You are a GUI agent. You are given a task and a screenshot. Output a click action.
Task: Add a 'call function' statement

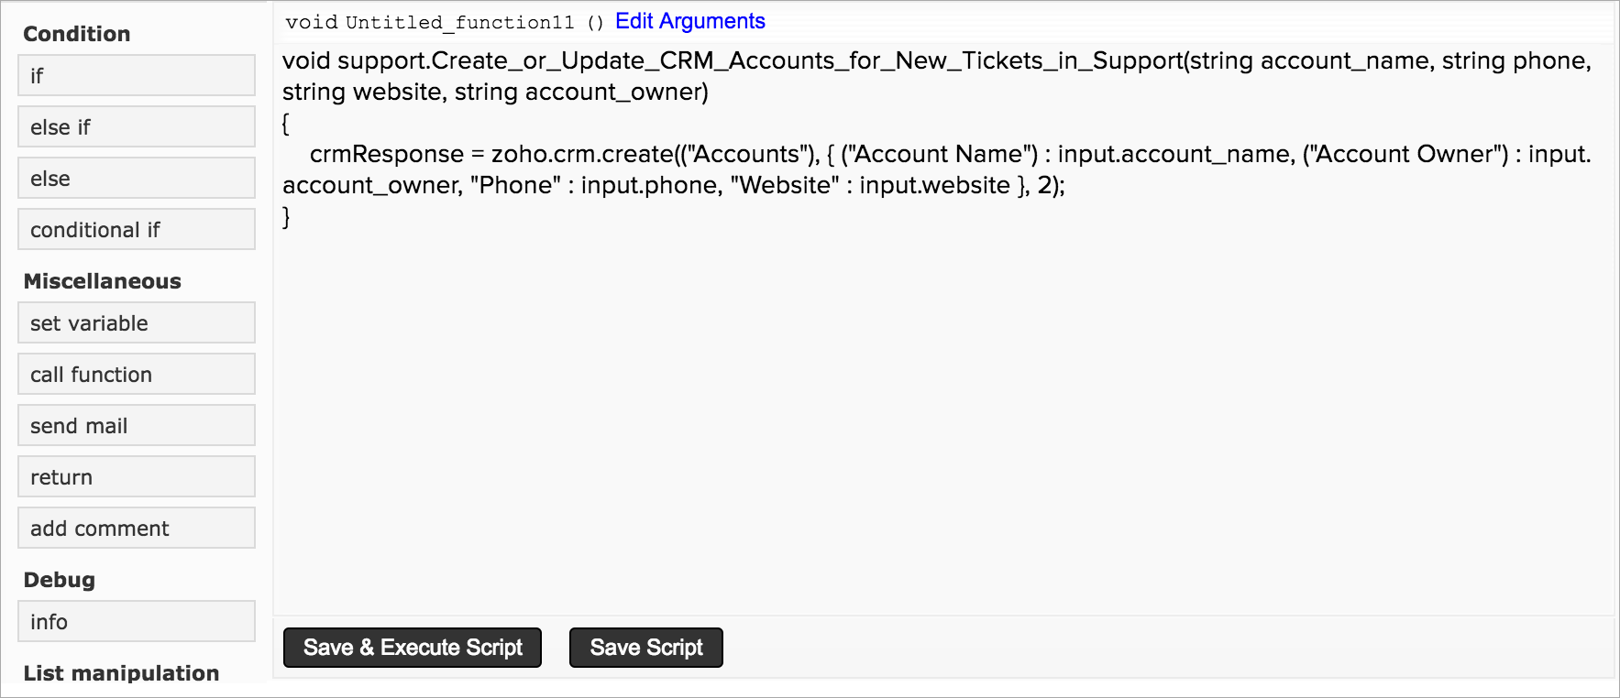136,374
